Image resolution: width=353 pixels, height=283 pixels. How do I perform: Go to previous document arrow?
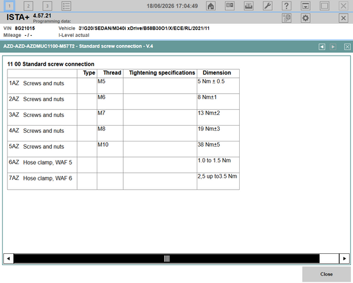(x=322, y=47)
